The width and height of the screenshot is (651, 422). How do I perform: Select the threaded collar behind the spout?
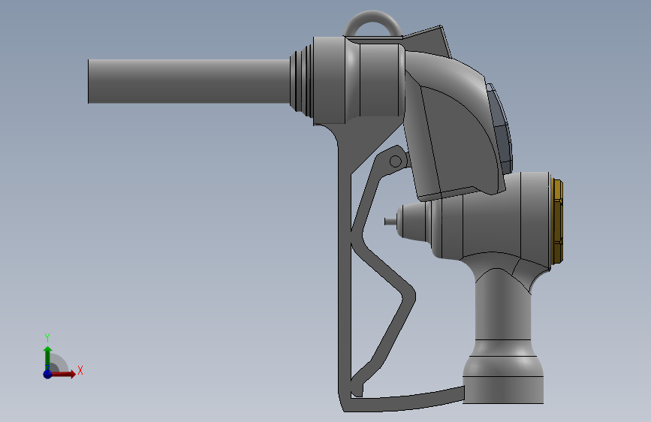click(301, 80)
